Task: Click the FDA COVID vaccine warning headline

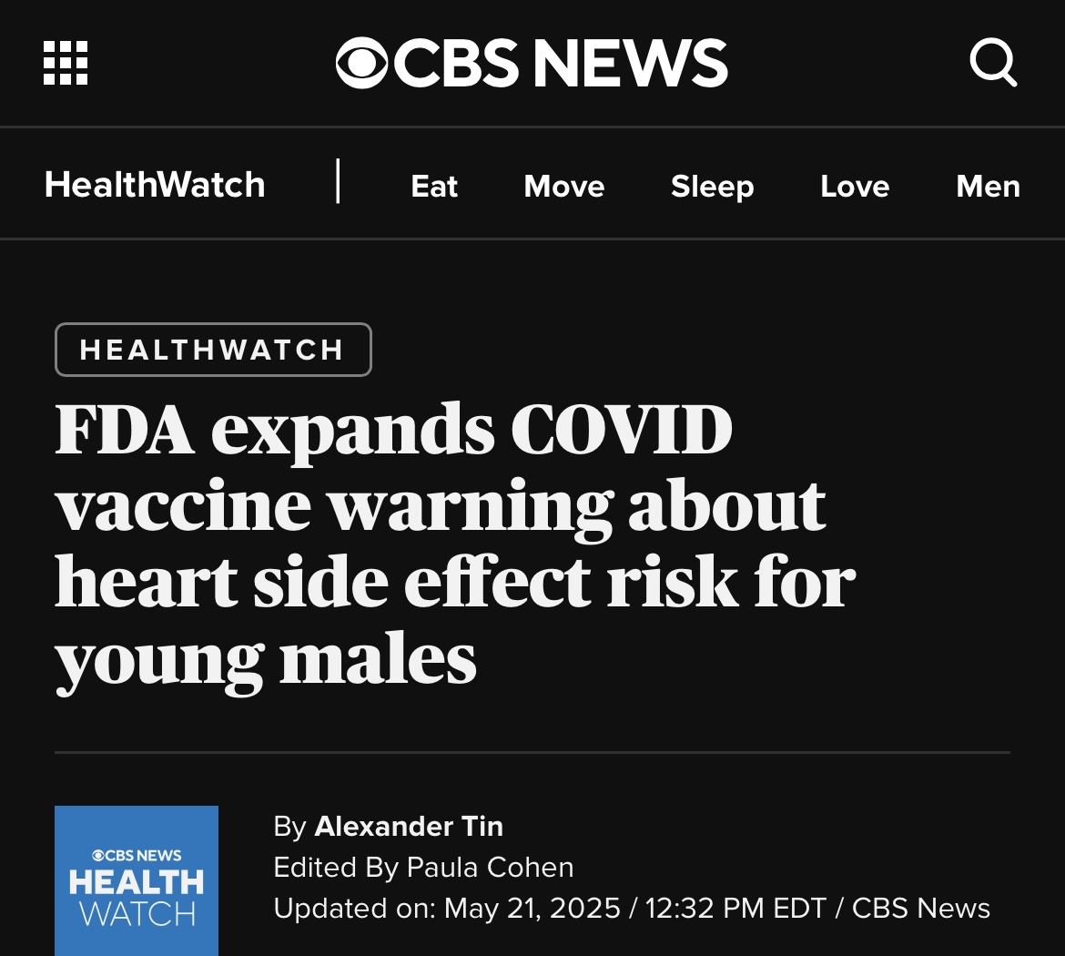Action: coord(455,545)
